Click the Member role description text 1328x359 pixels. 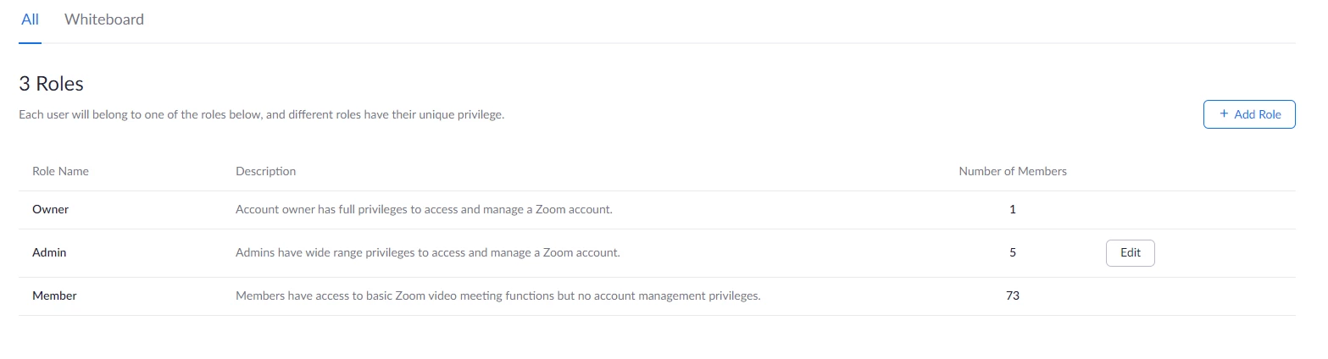[x=498, y=295]
